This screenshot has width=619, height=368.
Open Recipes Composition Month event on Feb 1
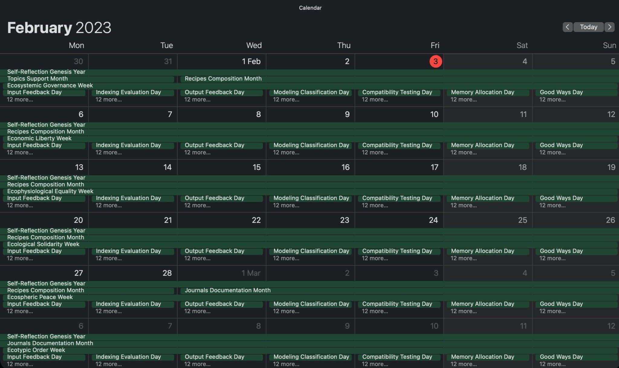223,79
